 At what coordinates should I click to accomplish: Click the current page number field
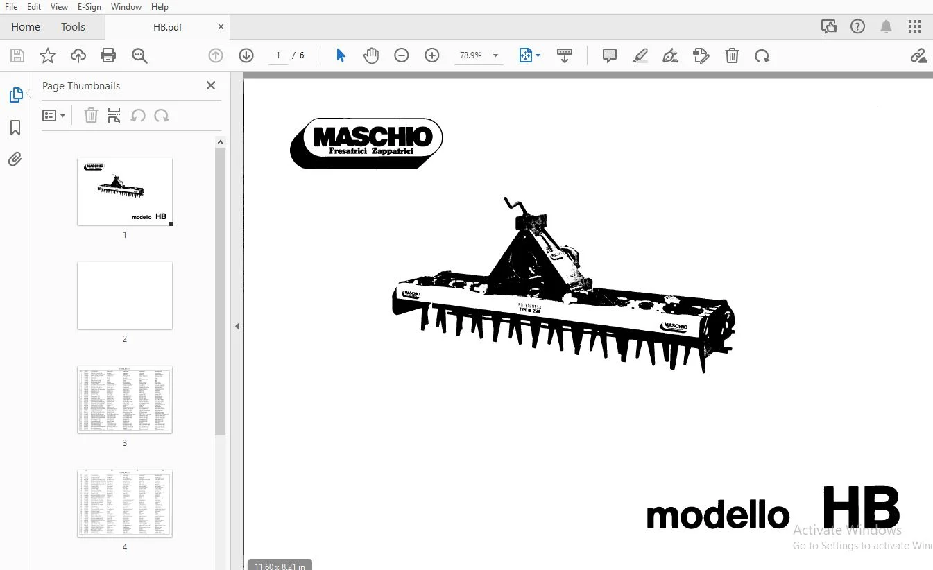click(278, 55)
